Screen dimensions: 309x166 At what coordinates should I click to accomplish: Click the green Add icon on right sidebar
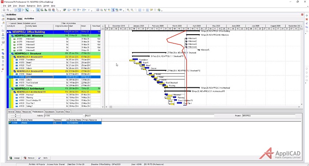tap(307, 15)
